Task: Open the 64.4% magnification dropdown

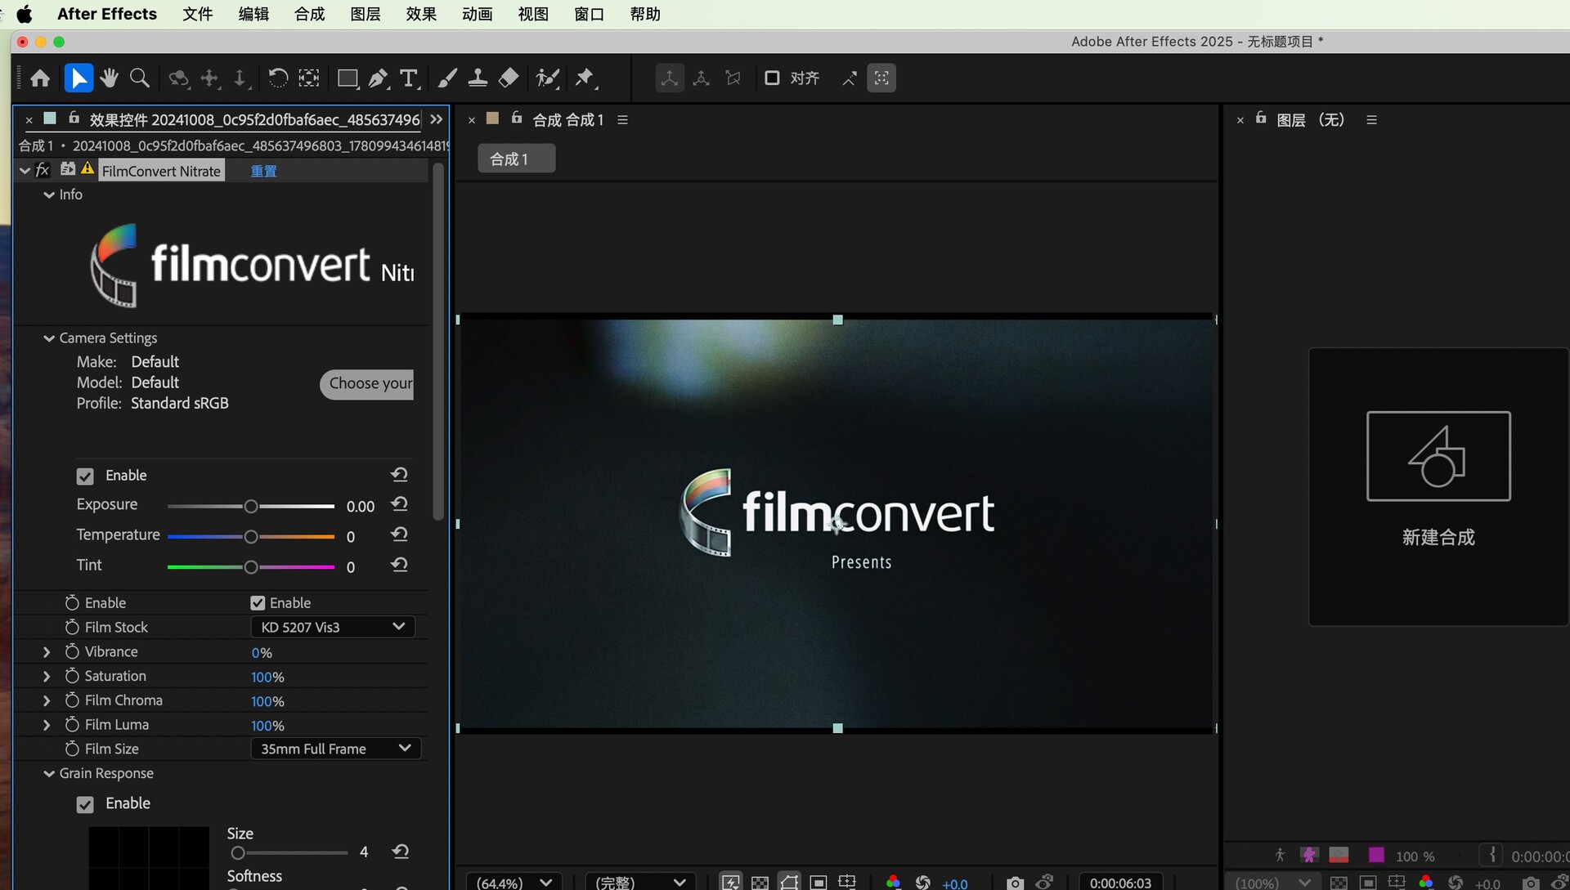Action: pyautogui.click(x=514, y=883)
